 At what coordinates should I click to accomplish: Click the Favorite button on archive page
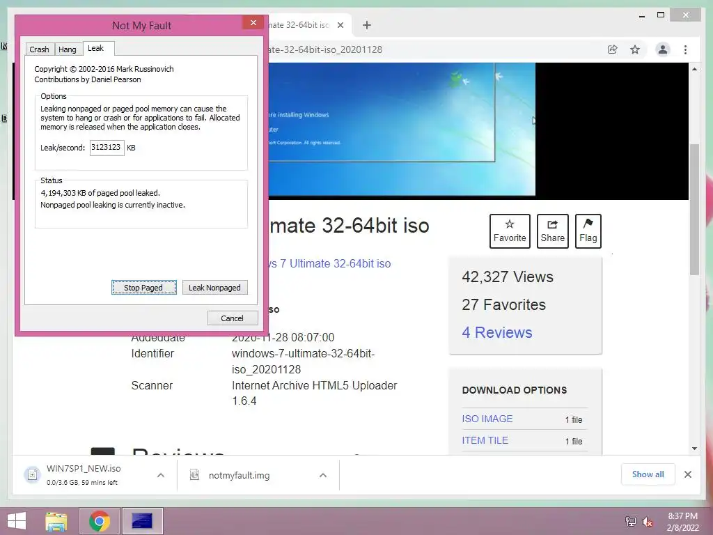[510, 231]
